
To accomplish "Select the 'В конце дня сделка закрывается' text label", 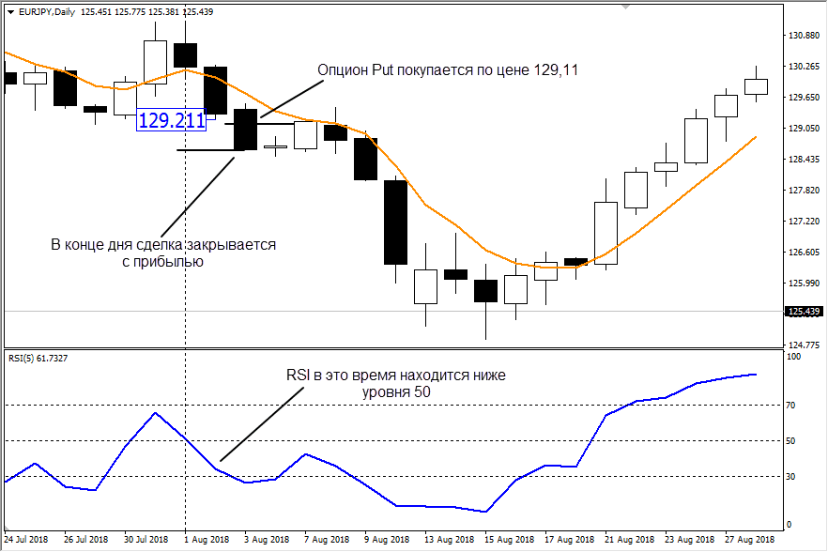I will point(163,245).
